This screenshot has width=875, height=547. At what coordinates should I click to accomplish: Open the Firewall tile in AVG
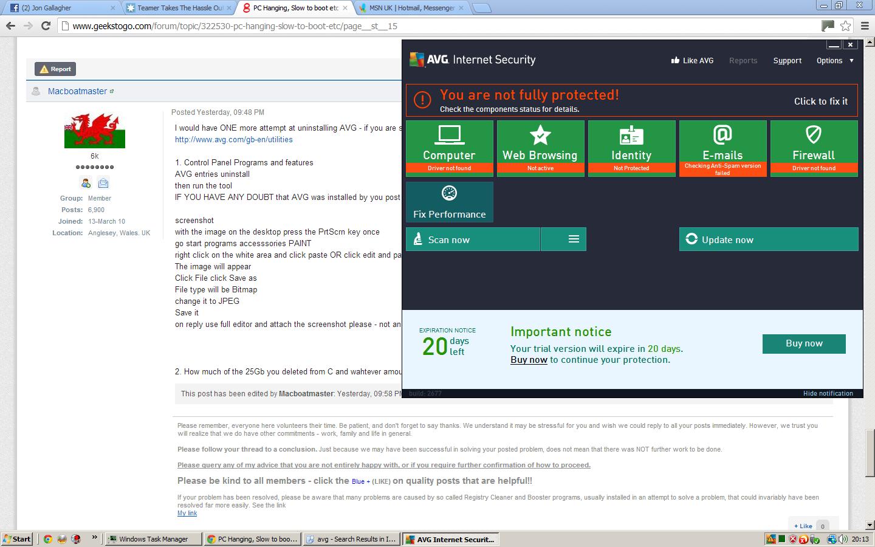pos(814,148)
